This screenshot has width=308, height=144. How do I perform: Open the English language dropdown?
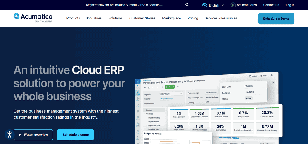[x=213, y=5]
